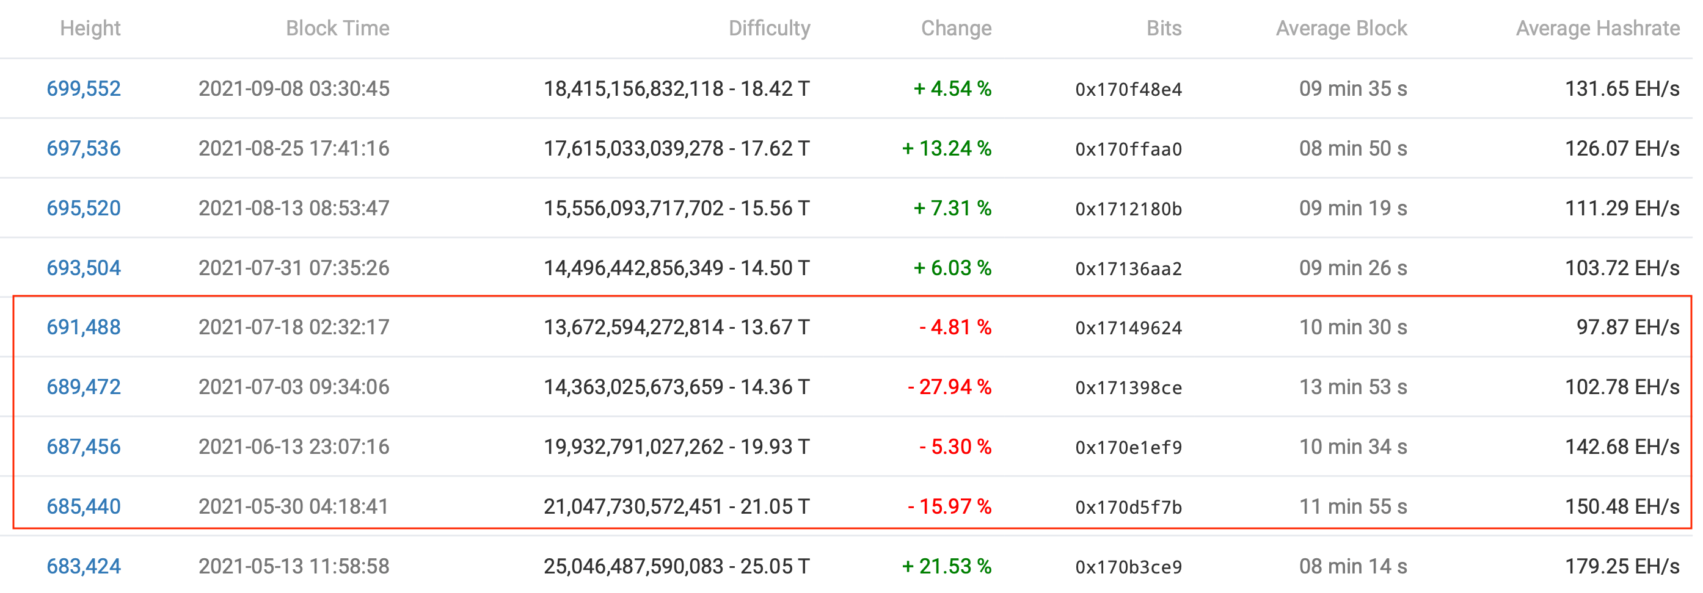Click the 2021-05-30 04:18:41 block time
Viewport: 1703px width, 593px height.
click(x=294, y=506)
